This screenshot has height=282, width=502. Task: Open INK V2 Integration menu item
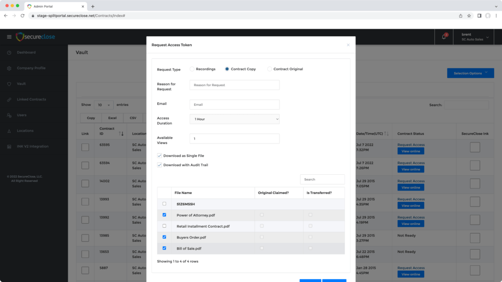pyautogui.click(x=32, y=146)
